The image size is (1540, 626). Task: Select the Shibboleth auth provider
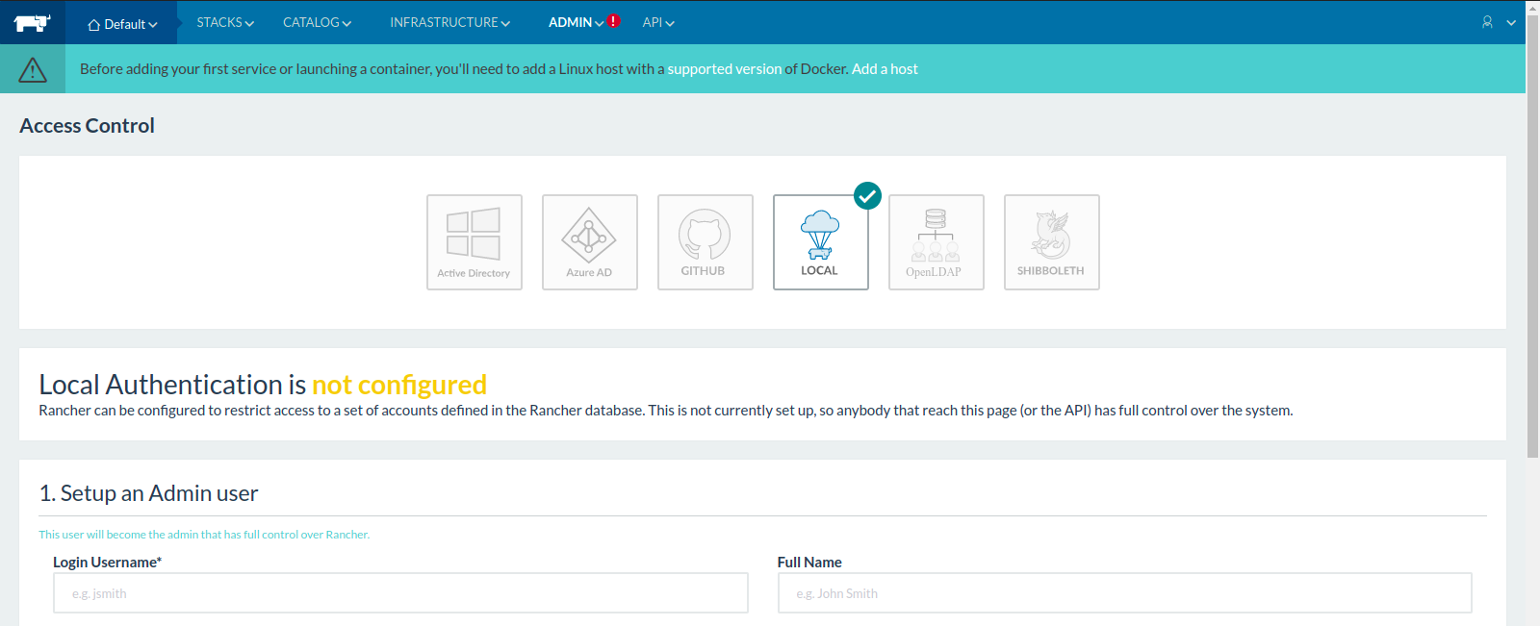[1052, 242]
